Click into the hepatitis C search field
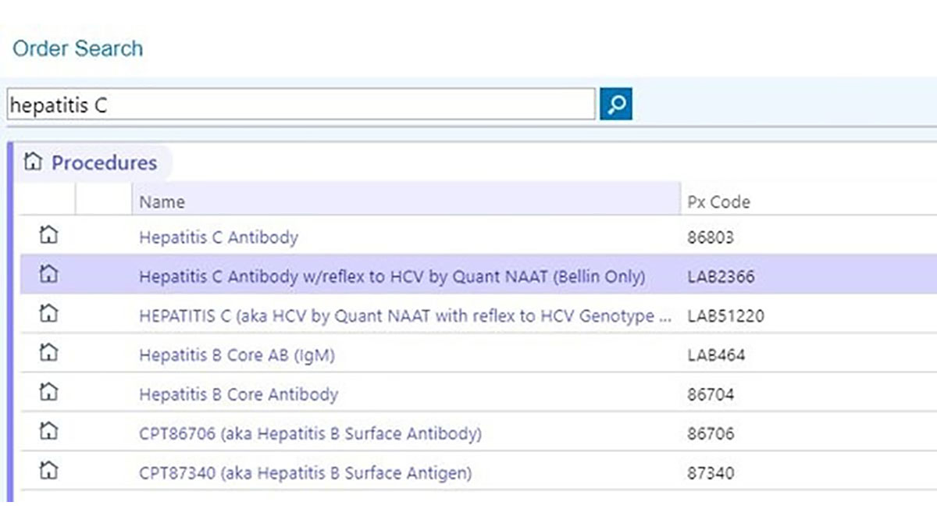Screen dimensions: 937x527 [301, 105]
